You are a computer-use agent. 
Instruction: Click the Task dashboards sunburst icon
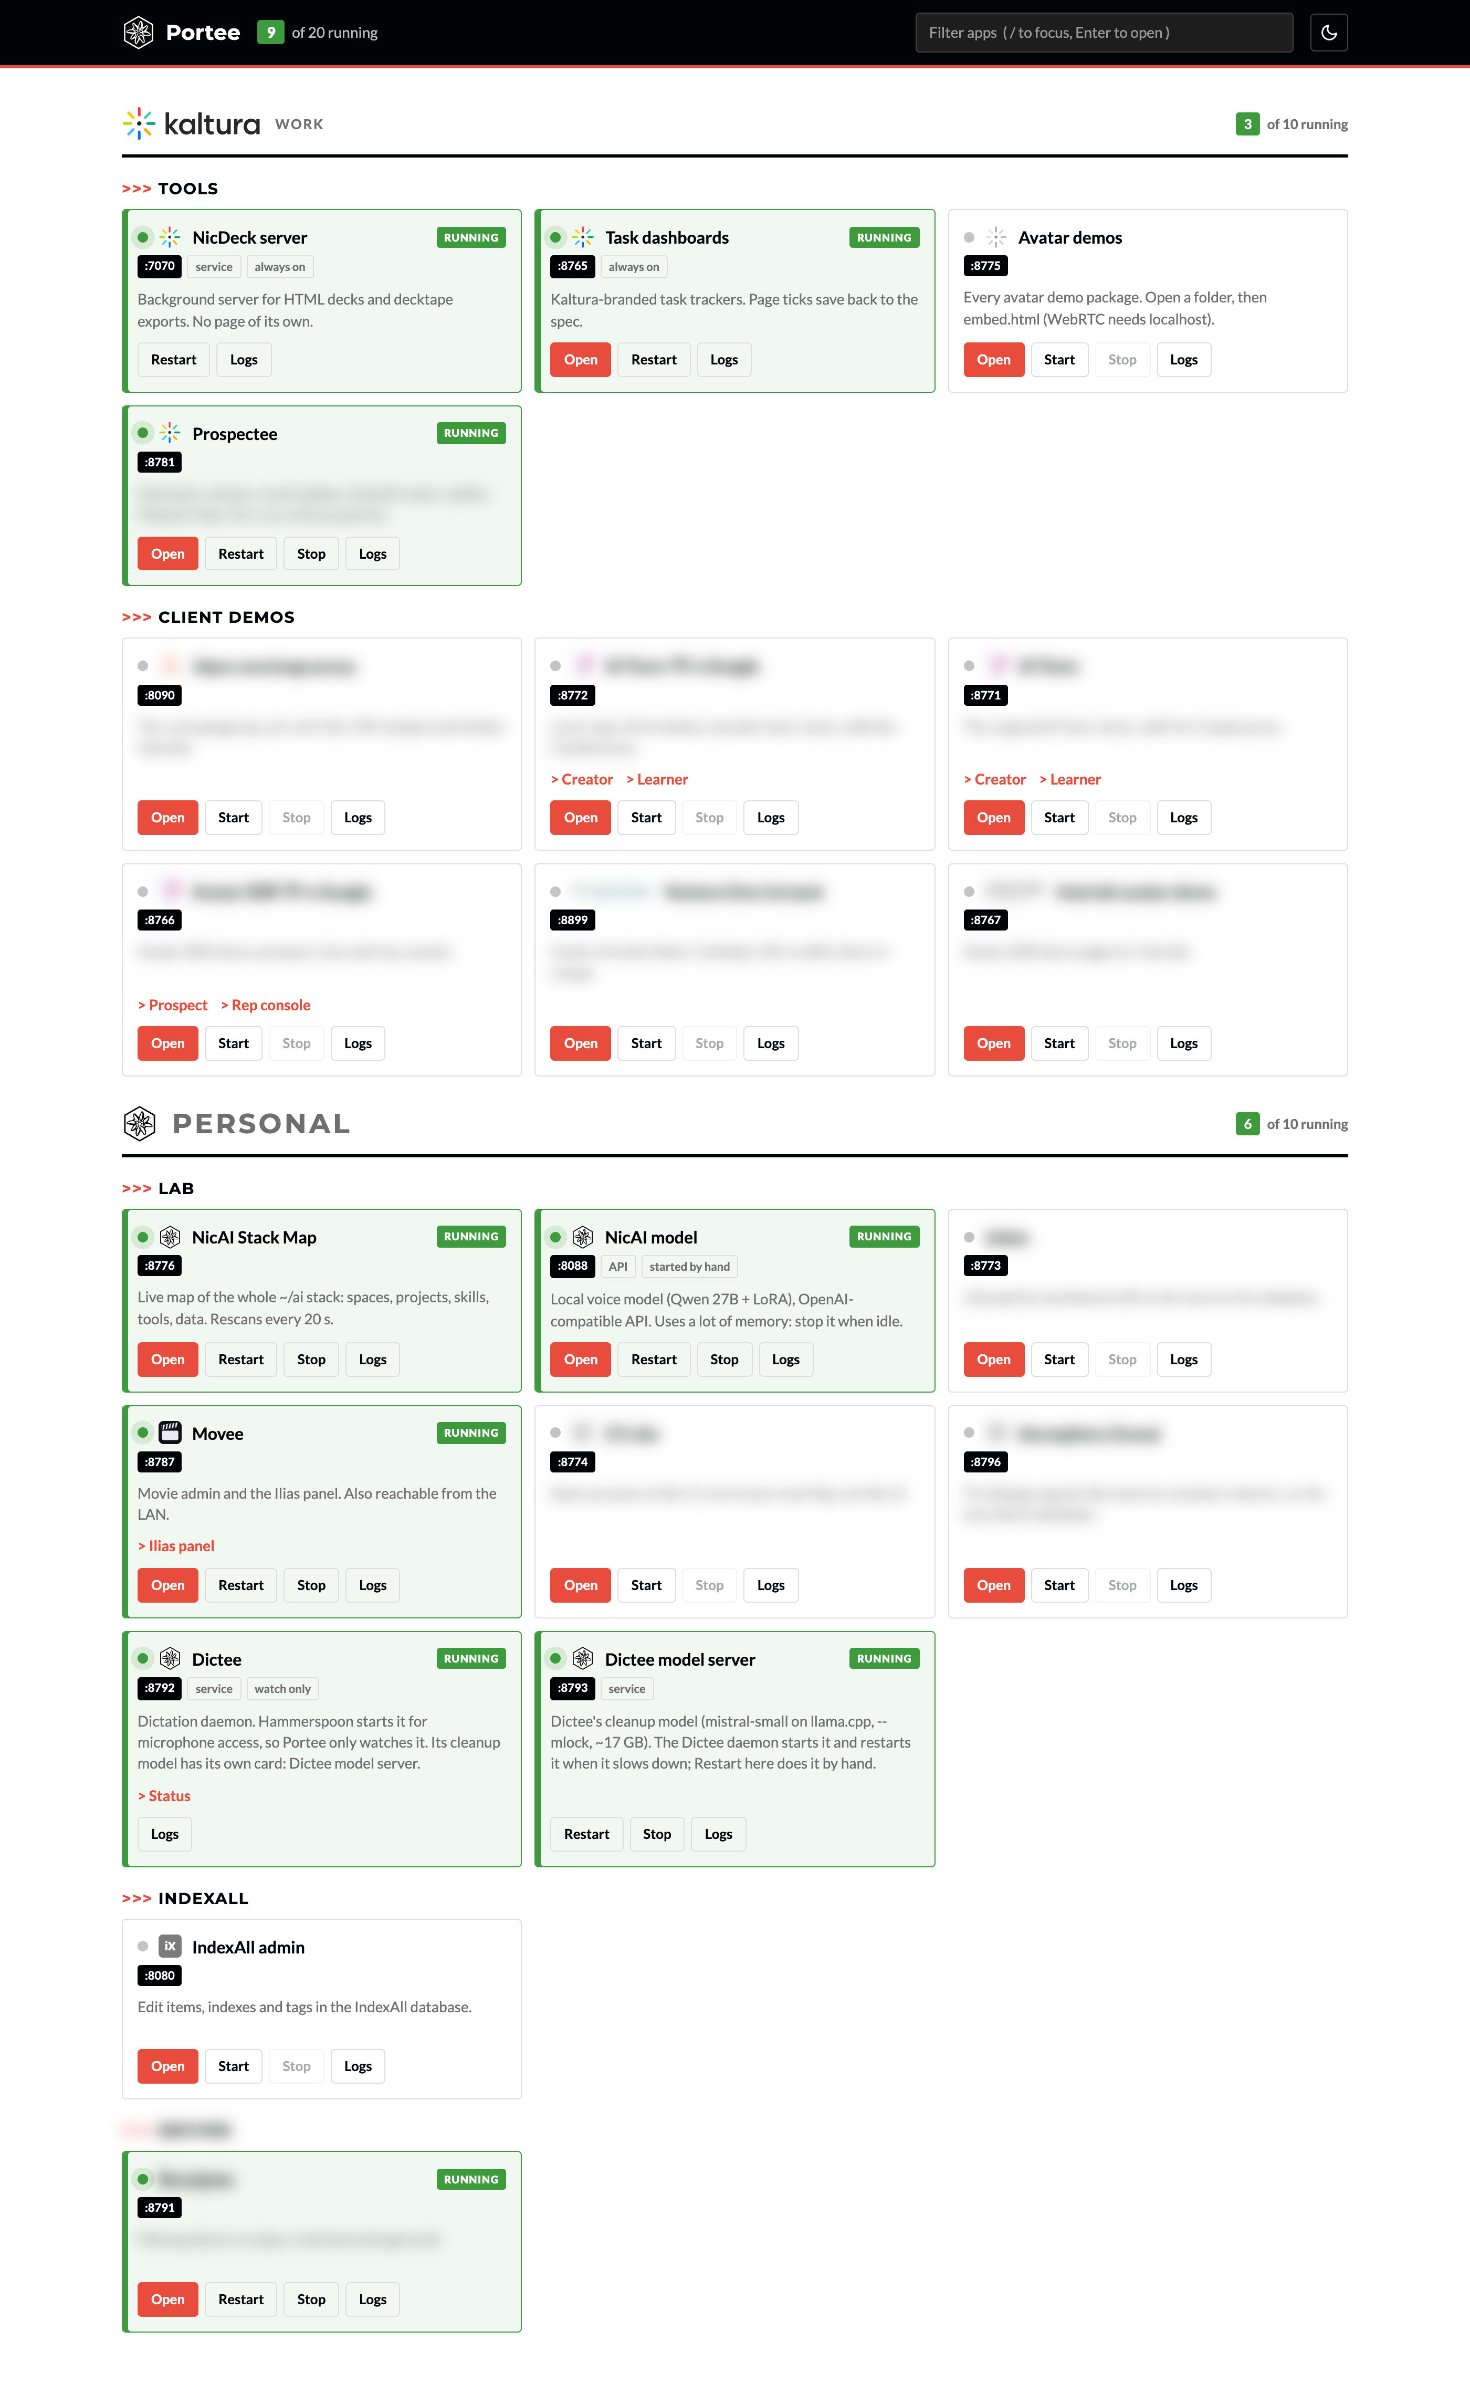click(582, 237)
